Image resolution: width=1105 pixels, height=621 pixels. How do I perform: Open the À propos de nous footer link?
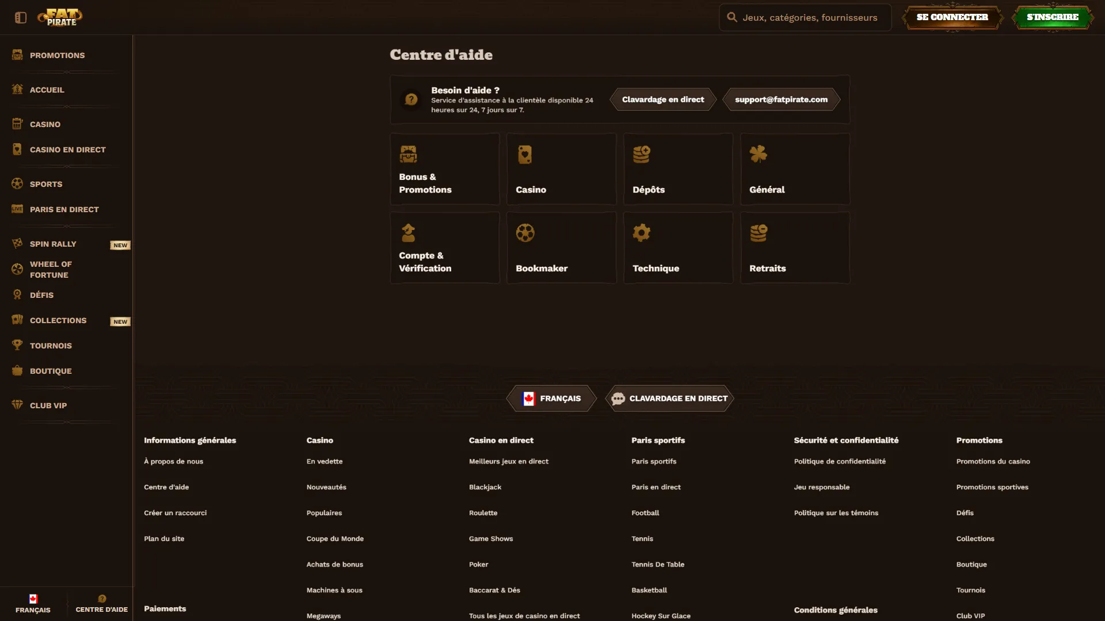(173, 461)
